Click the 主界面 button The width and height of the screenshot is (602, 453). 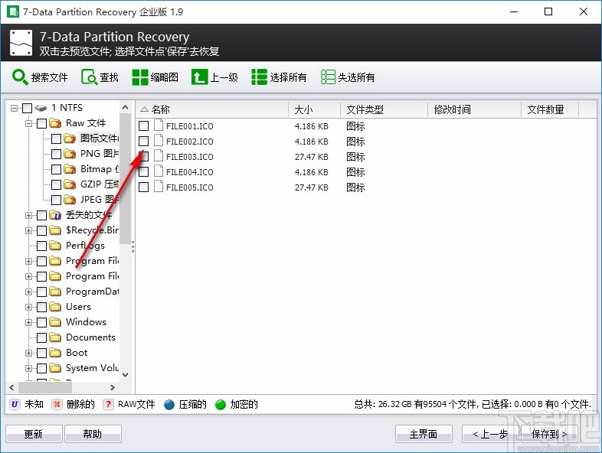[x=424, y=434]
